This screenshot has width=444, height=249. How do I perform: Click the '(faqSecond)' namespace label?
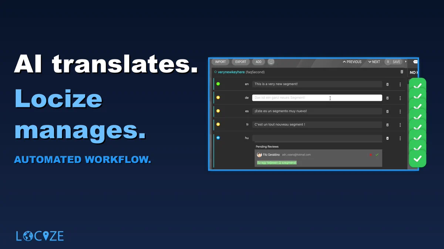click(x=255, y=72)
